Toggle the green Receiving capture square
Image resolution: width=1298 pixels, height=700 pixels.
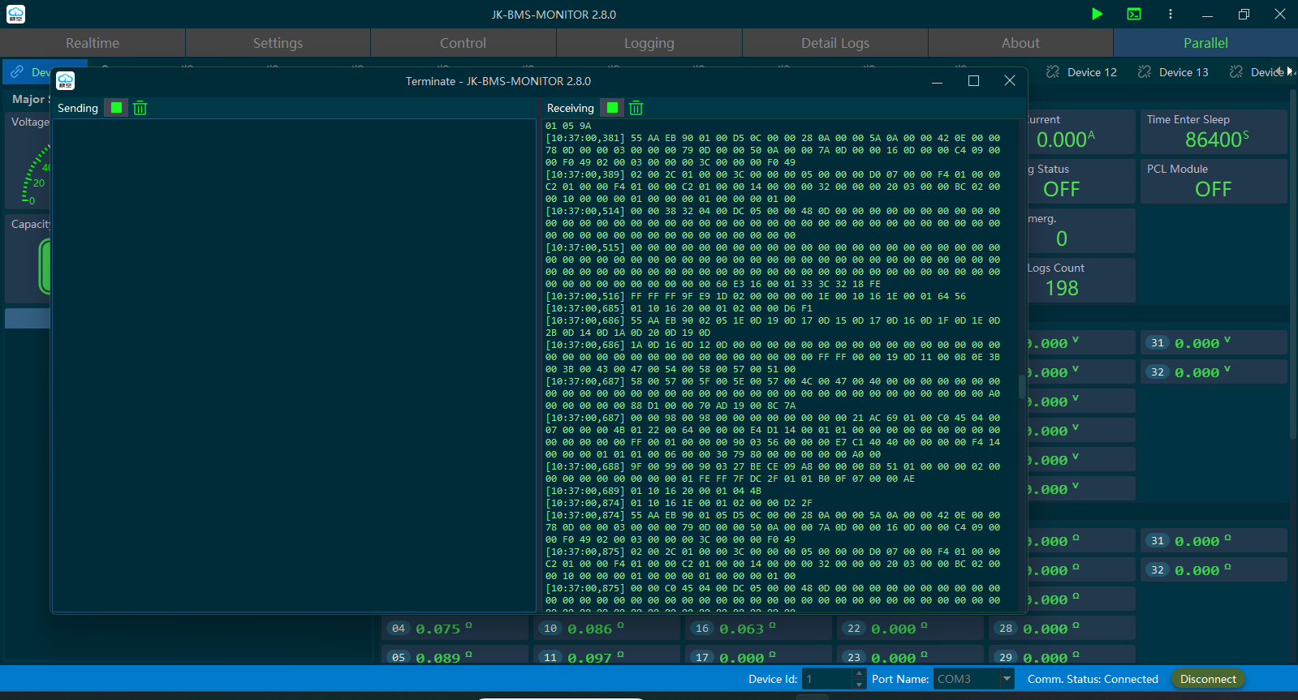(612, 108)
